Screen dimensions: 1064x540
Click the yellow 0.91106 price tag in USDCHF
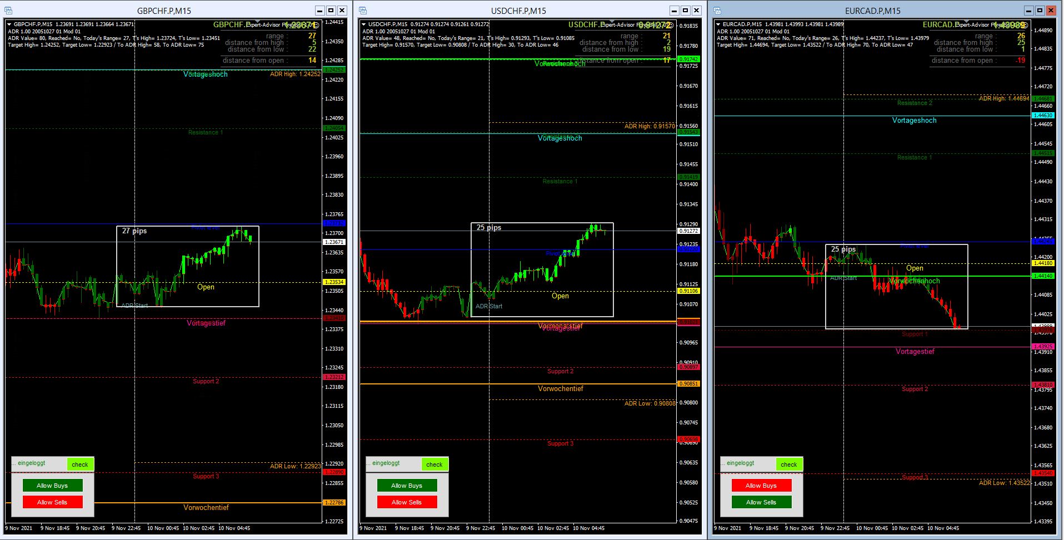(x=689, y=291)
